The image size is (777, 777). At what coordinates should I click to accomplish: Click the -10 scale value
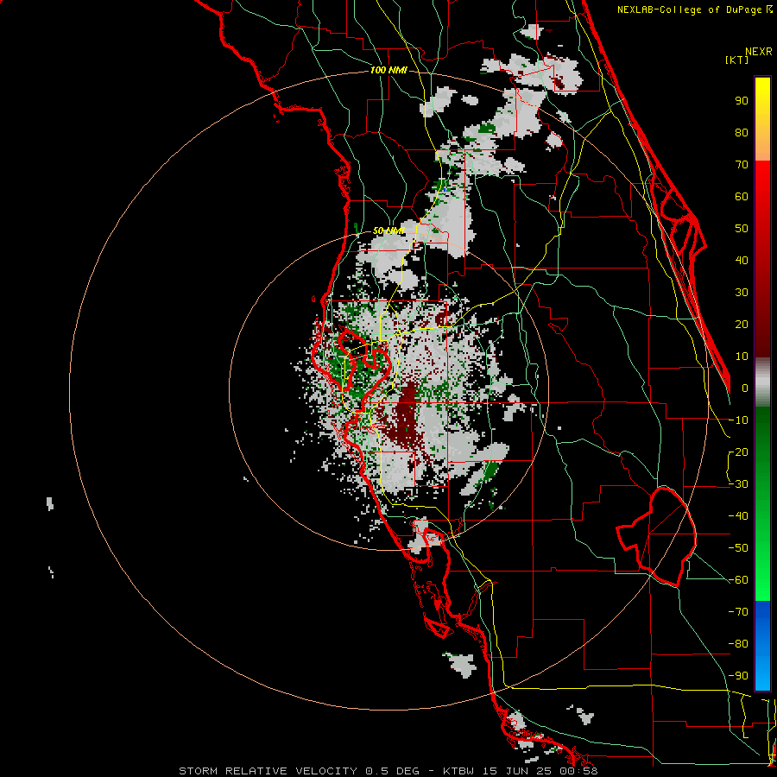coord(738,420)
